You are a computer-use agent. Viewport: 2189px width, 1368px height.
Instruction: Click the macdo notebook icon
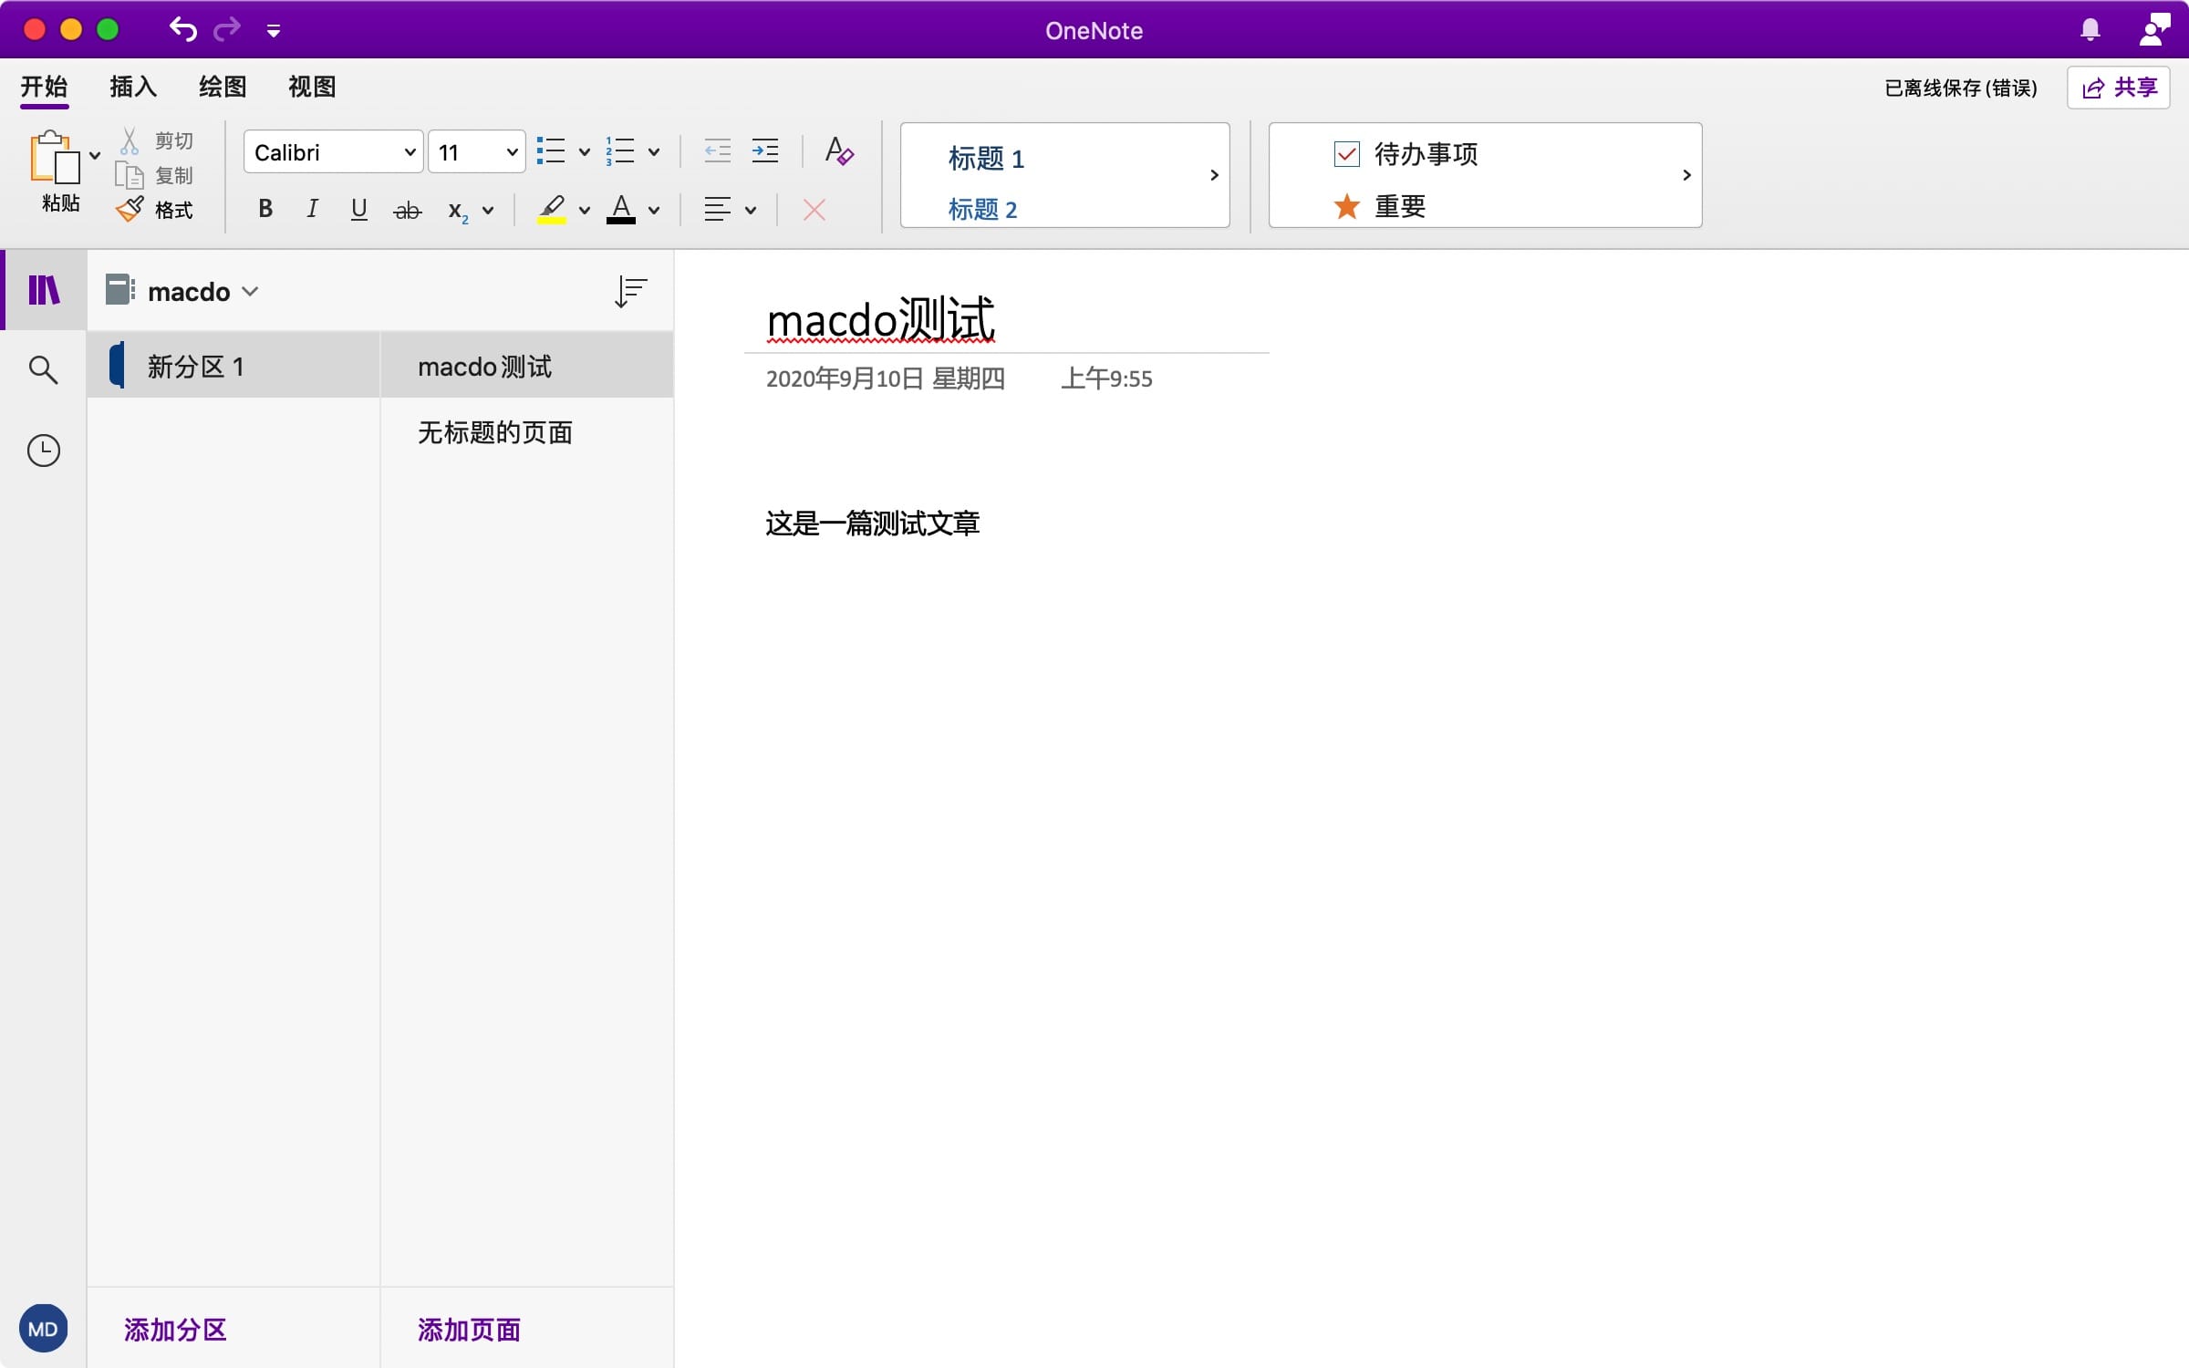[119, 290]
